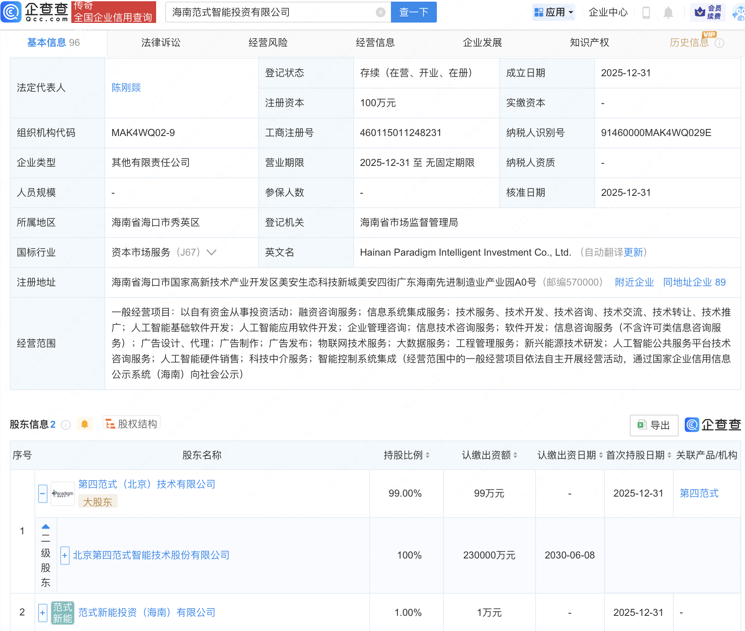
Task: Switch to the 法律诉讼 tab
Action: click(x=160, y=42)
